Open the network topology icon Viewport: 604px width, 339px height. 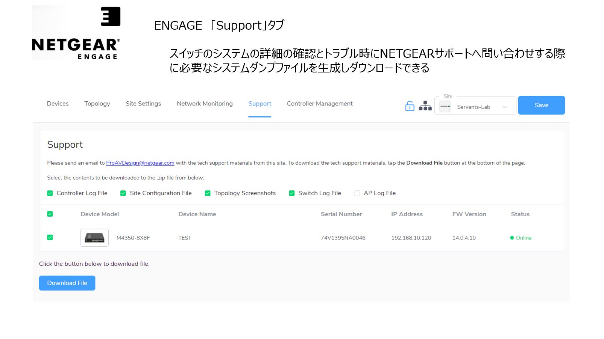425,106
